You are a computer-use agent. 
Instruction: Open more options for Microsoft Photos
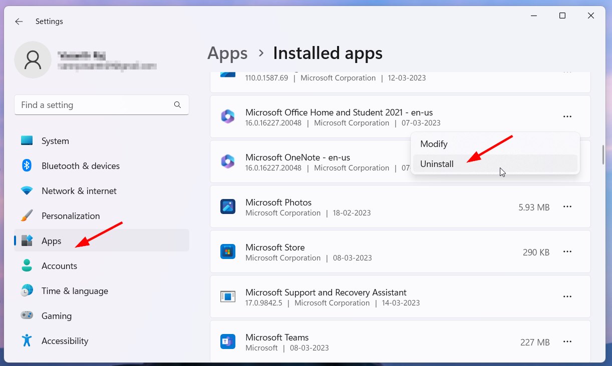pyautogui.click(x=567, y=206)
